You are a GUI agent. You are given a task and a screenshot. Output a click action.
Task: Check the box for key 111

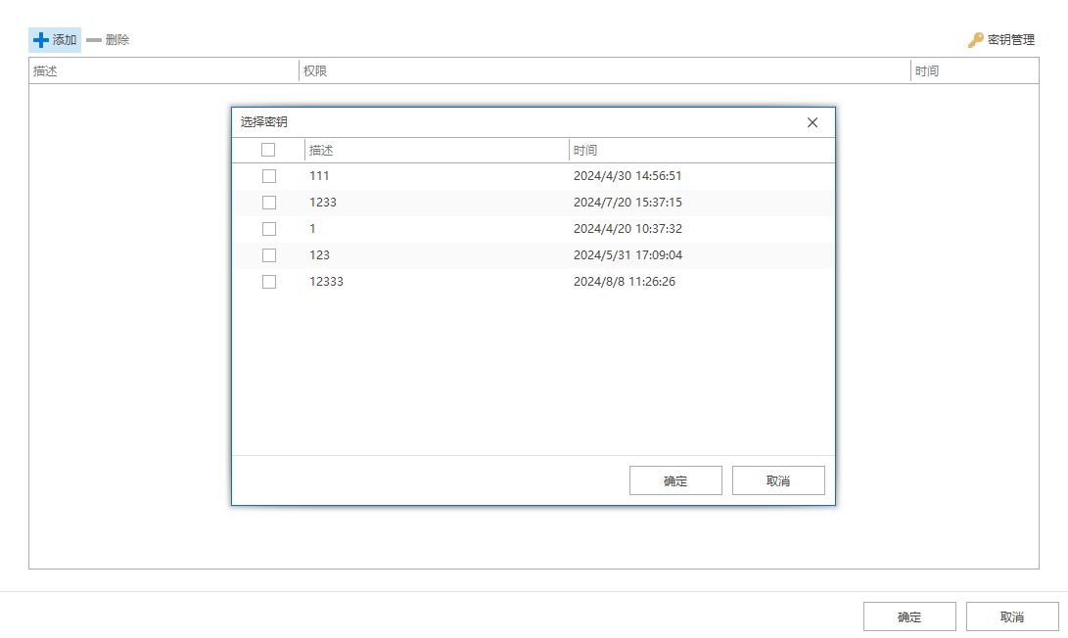269,176
